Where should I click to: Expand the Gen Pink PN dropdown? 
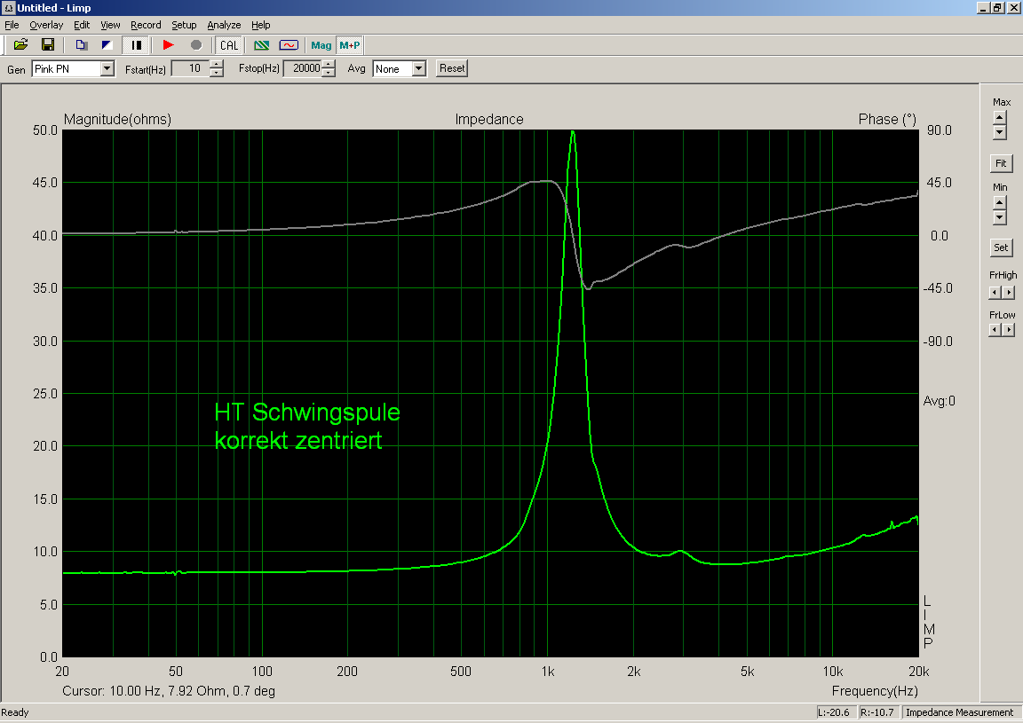tap(107, 68)
